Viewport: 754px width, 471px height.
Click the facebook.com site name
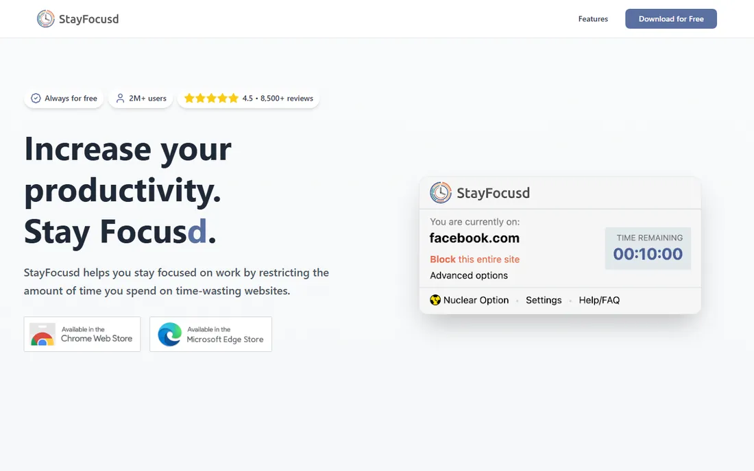[474, 238]
